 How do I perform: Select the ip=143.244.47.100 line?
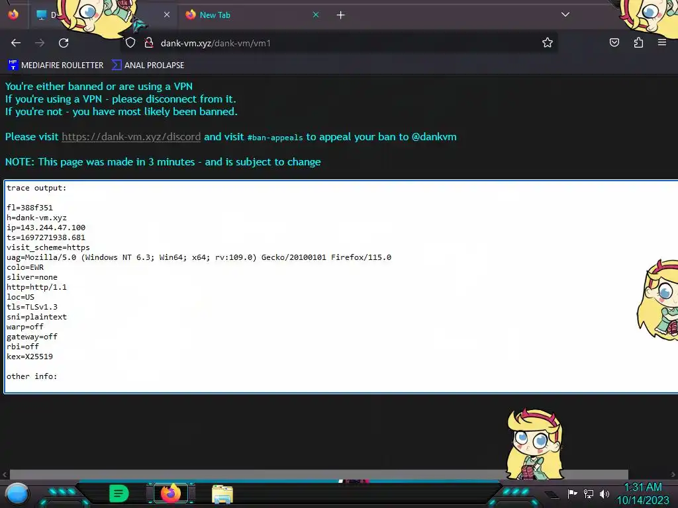[x=46, y=228]
